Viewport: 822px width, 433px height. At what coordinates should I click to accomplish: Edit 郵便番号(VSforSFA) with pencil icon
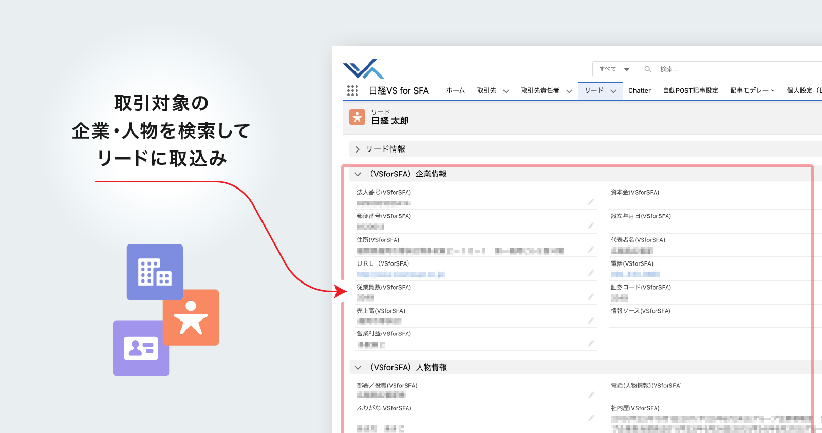point(591,225)
